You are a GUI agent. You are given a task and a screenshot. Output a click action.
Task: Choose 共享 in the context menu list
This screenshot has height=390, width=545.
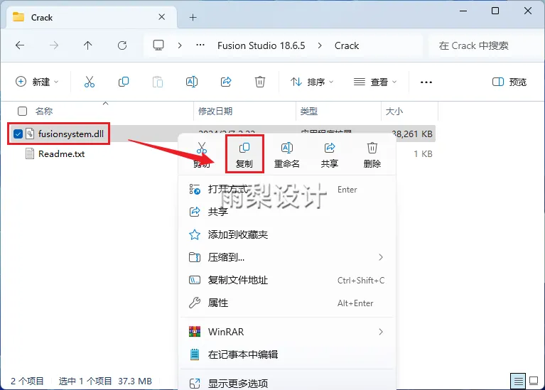[287, 212]
